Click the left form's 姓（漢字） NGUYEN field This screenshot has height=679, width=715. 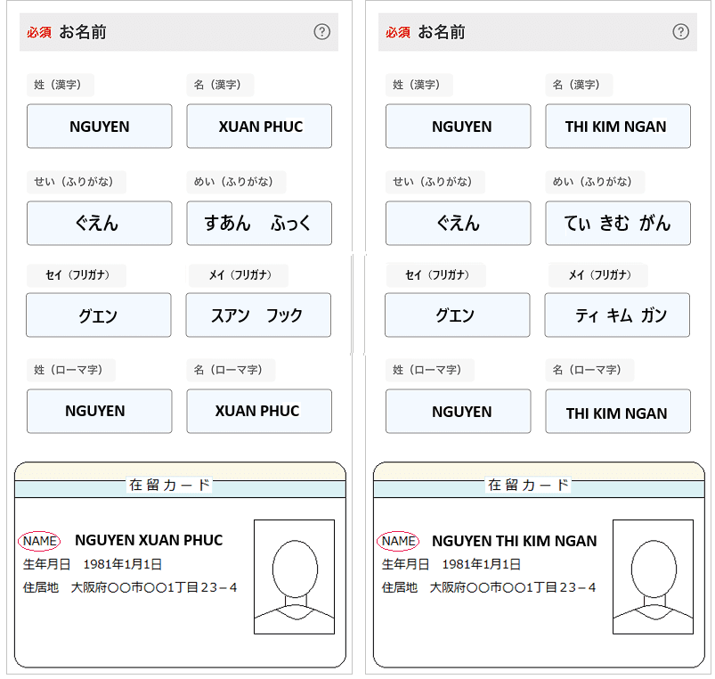coord(99,127)
